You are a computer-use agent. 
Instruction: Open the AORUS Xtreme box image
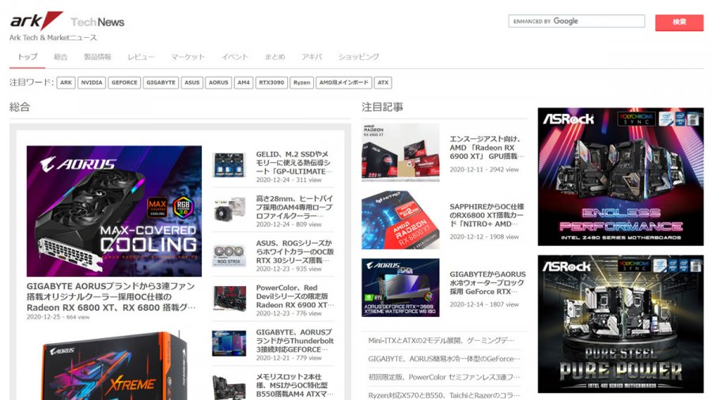(114, 365)
